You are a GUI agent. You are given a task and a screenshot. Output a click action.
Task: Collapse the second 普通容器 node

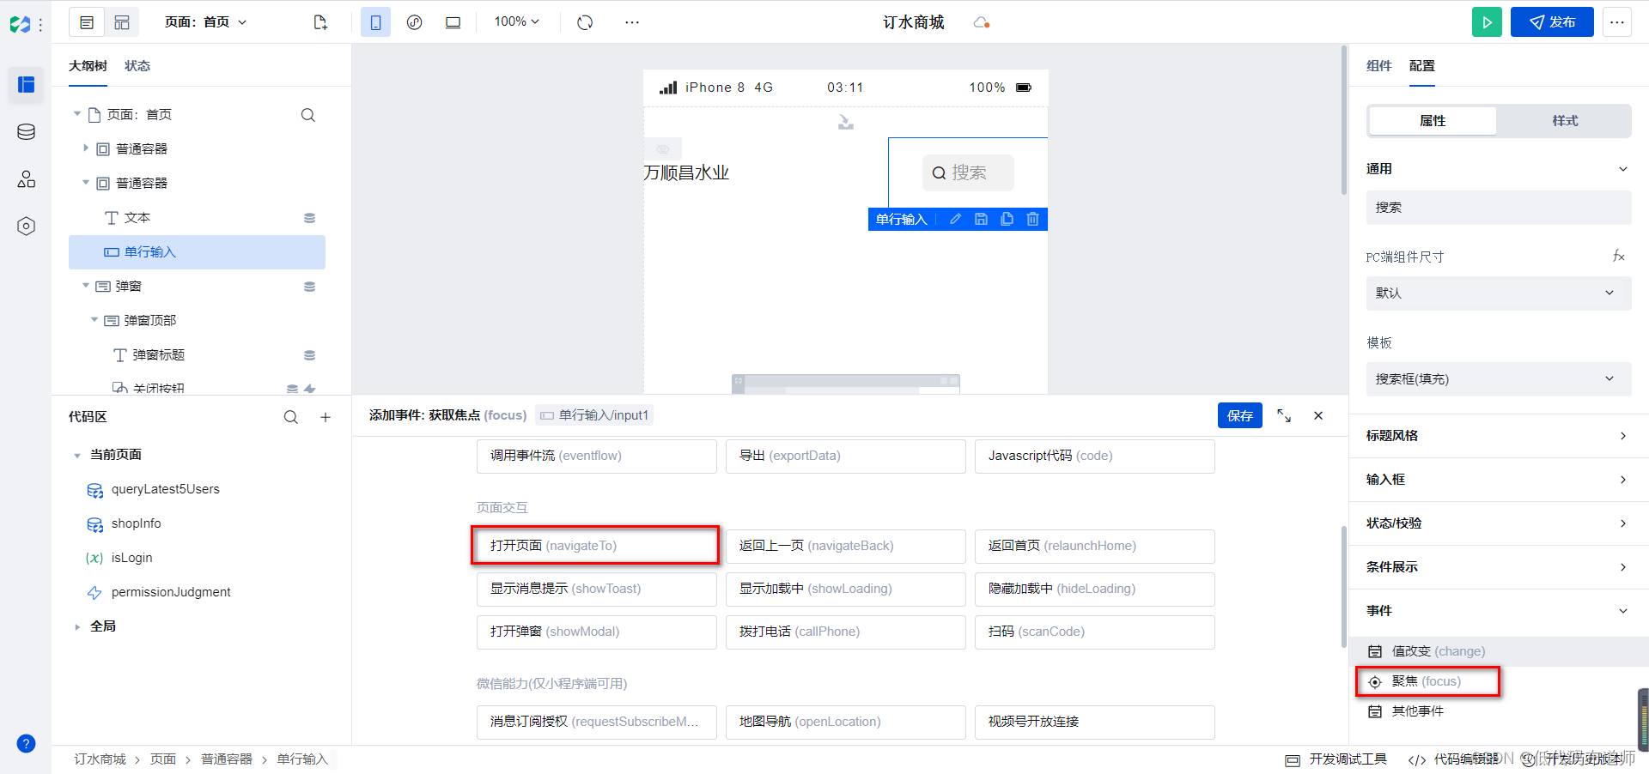[x=86, y=183]
